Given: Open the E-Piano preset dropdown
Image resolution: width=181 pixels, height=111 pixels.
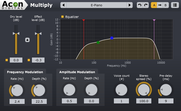Looking at the screenshot, I should click(x=97, y=5).
